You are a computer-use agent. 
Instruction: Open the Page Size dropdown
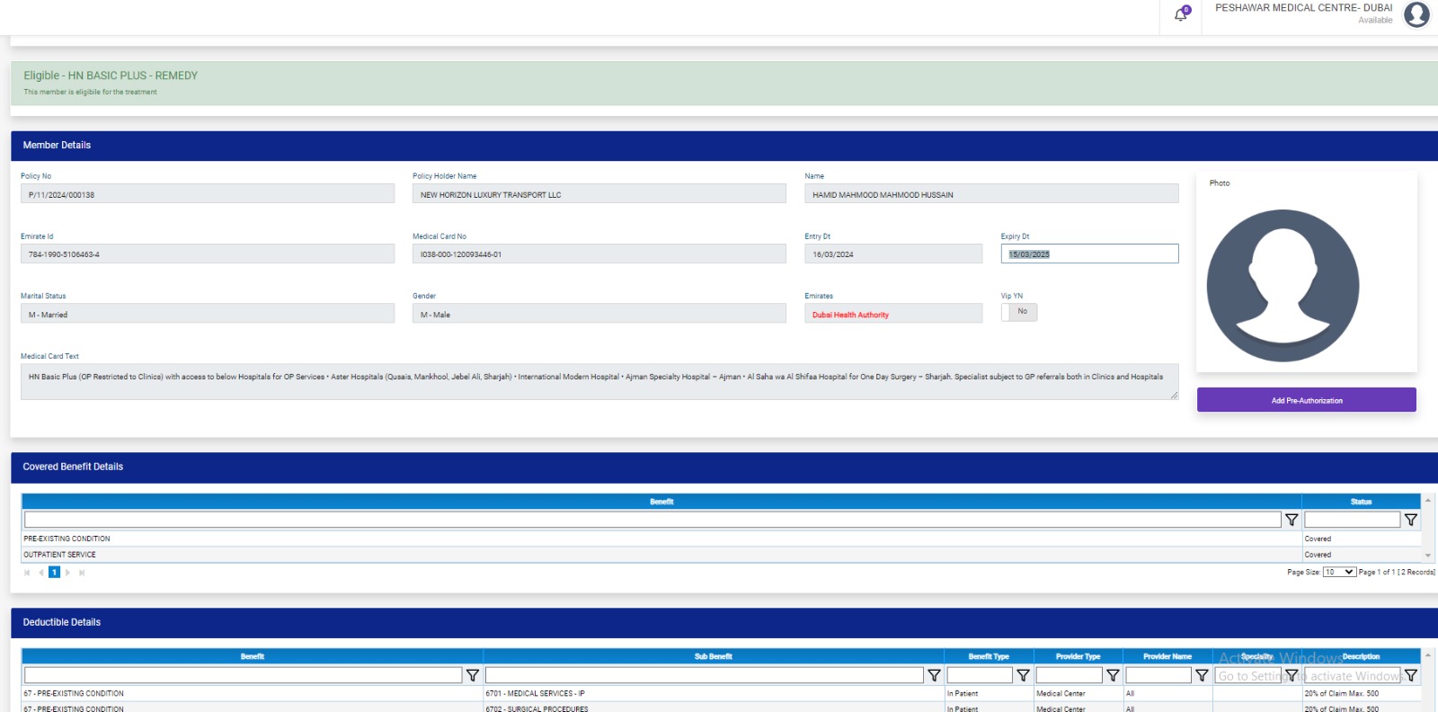(1338, 572)
